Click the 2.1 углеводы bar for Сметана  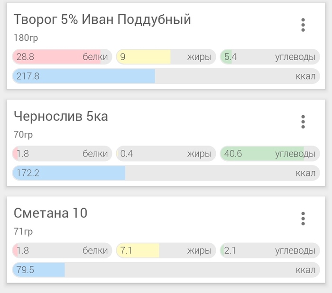point(270,250)
